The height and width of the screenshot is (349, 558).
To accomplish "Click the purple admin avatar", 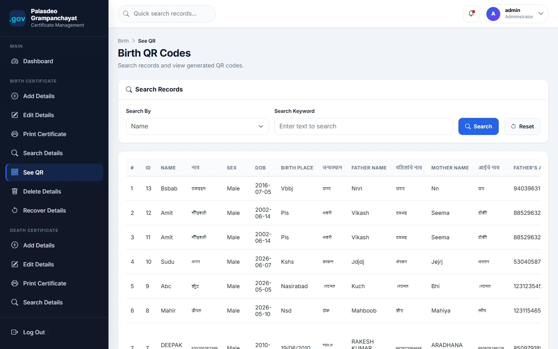I will (493, 14).
